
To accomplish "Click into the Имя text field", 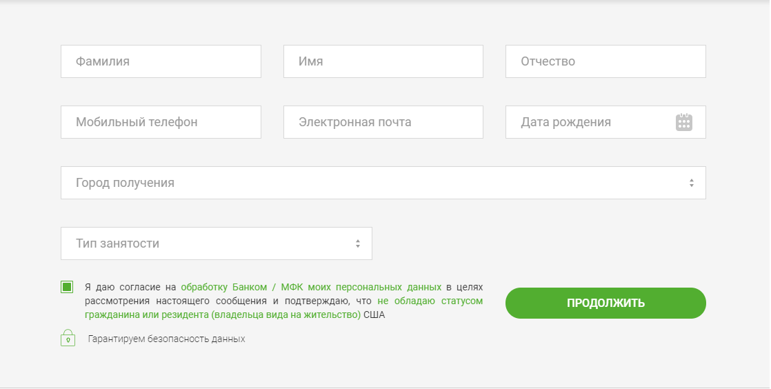I will pyautogui.click(x=383, y=61).
